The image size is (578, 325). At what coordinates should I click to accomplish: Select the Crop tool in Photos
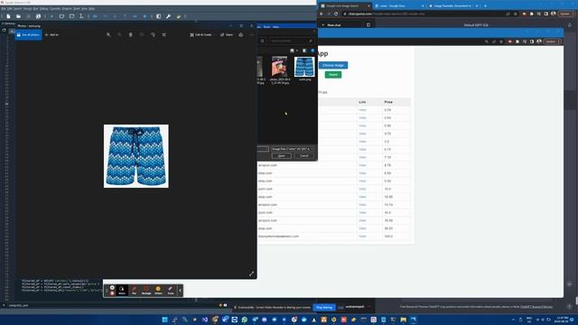pos(164,34)
